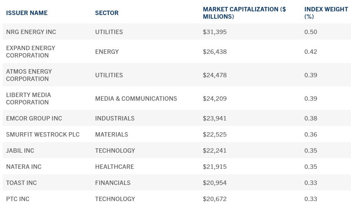Screen dimensions: 351x208
Task: Click Jabil Inc issuer name
Action: point(20,151)
